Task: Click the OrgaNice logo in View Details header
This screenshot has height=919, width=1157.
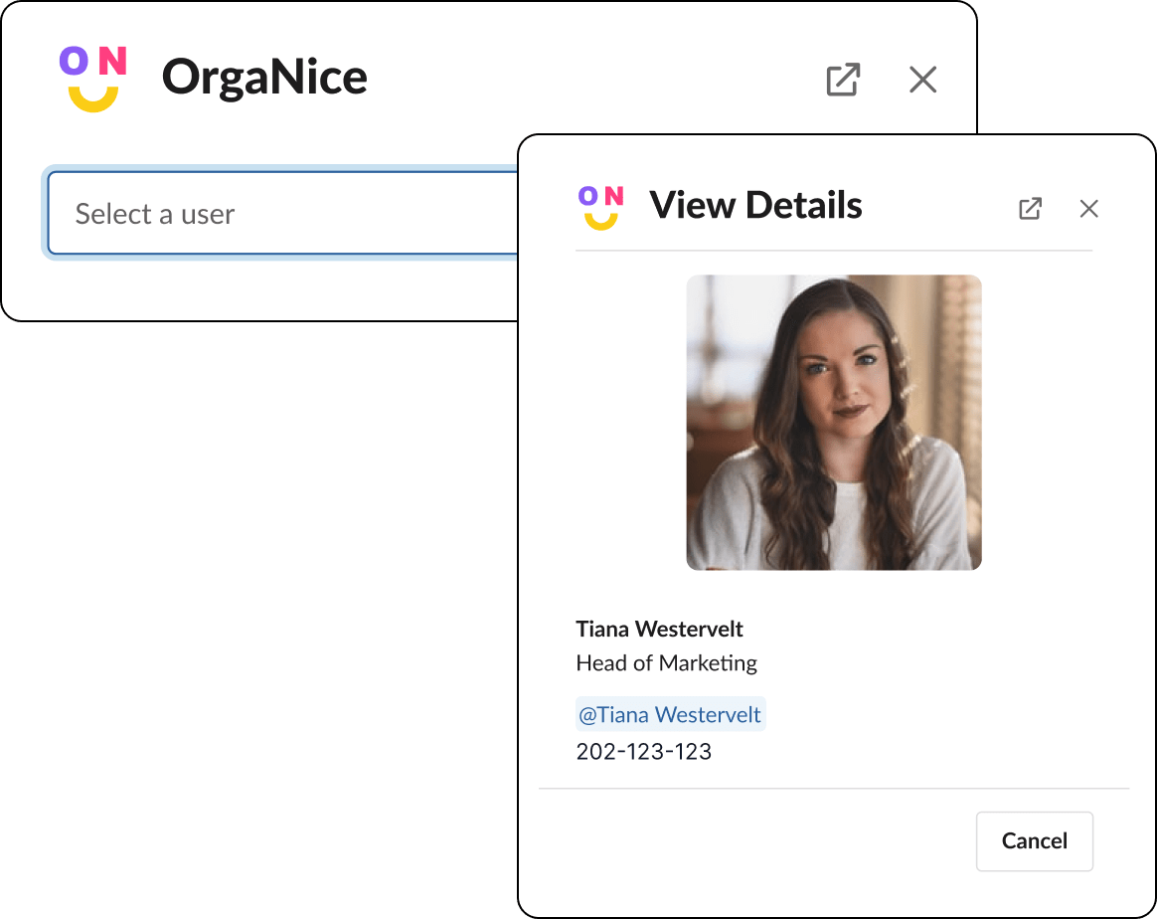Action: pyautogui.click(x=600, y=207)
